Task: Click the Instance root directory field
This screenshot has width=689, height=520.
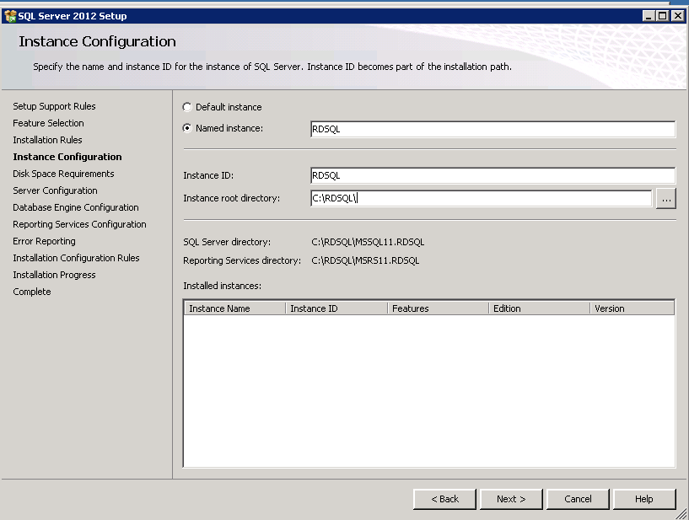Action: [x=482, y=198]
